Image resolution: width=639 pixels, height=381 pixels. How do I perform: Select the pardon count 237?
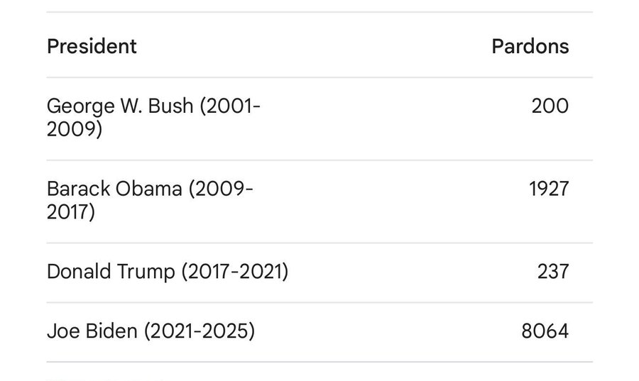coord(553,272)
